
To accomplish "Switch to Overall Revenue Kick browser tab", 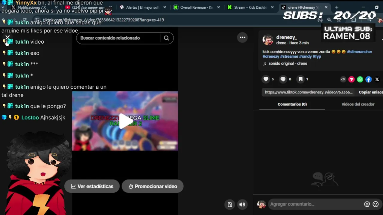I will [196, 7].
